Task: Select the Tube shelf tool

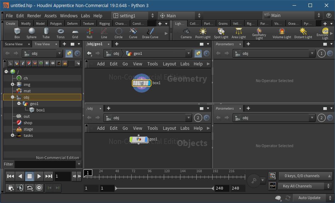Action: [46, 33]
